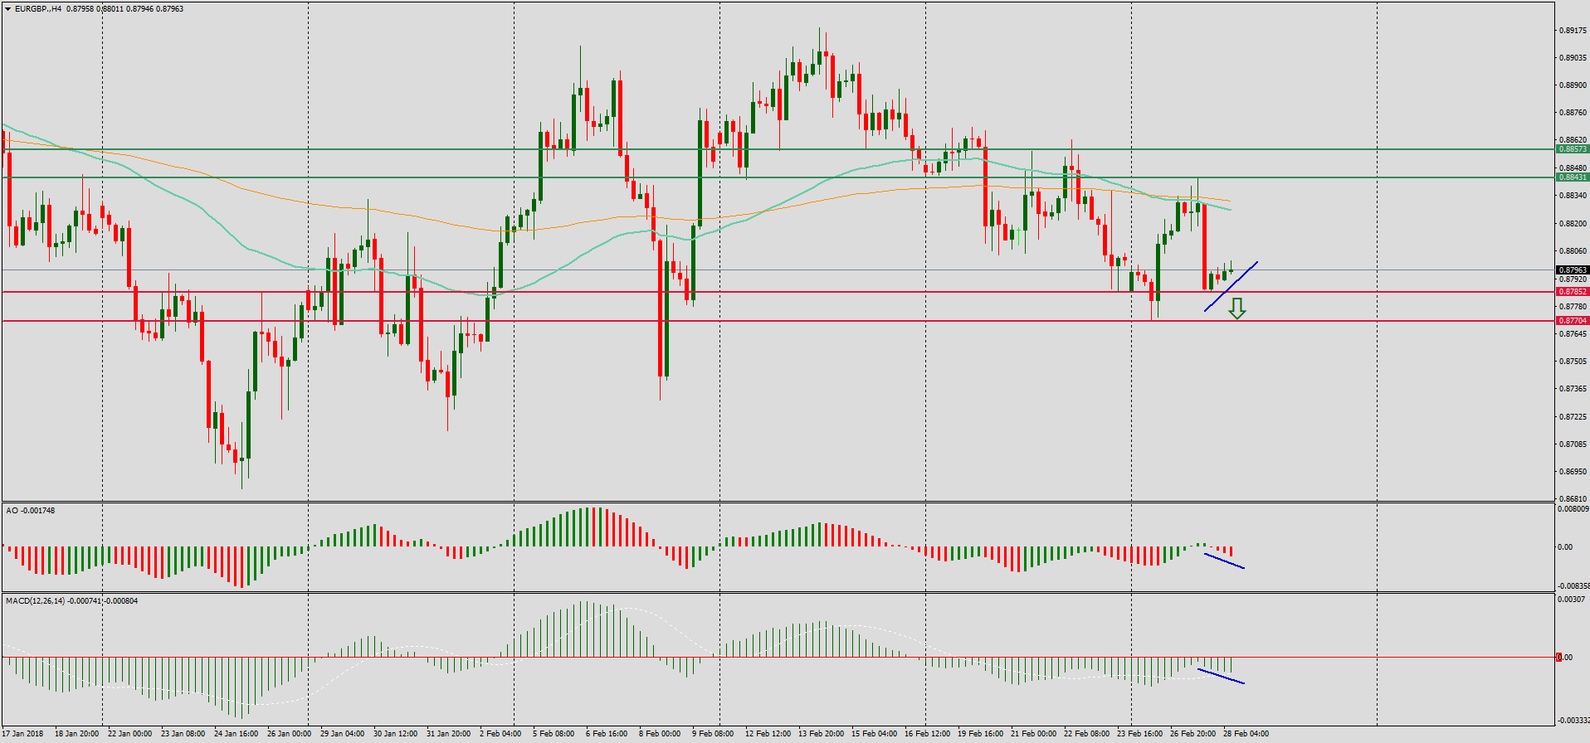Click the blue trendline in AO panel
The height and width of the screenshot is (743, 1590).
pos(1224,561)
